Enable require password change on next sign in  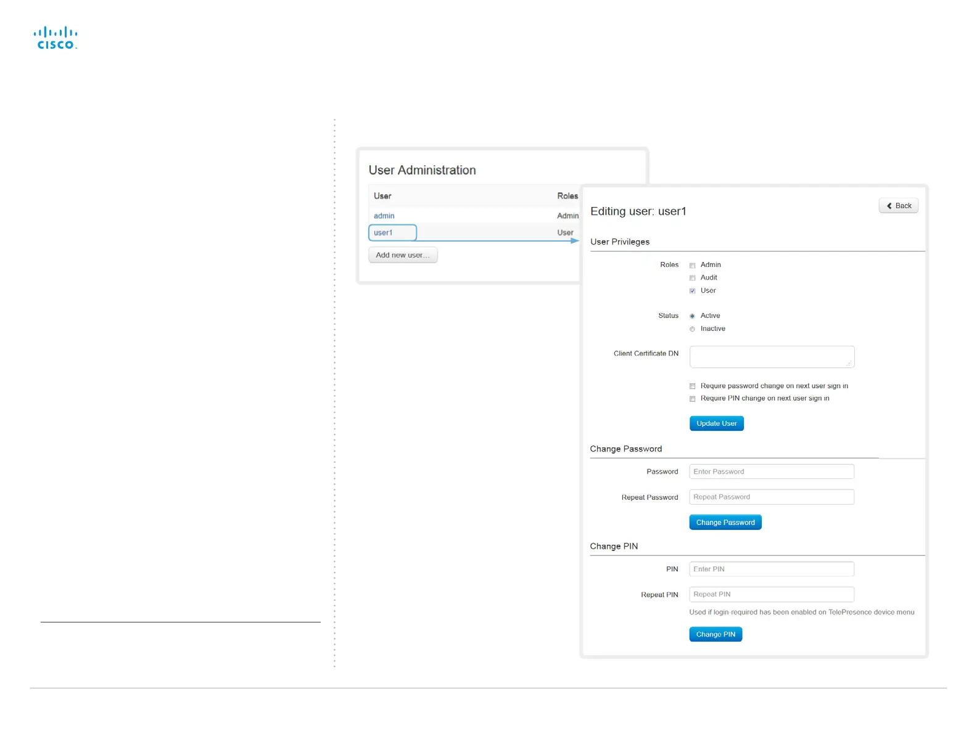(692, 386)
